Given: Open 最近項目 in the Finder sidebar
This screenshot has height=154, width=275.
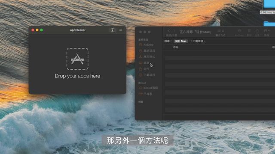Looking at the screenshot, I should point(147,51).
